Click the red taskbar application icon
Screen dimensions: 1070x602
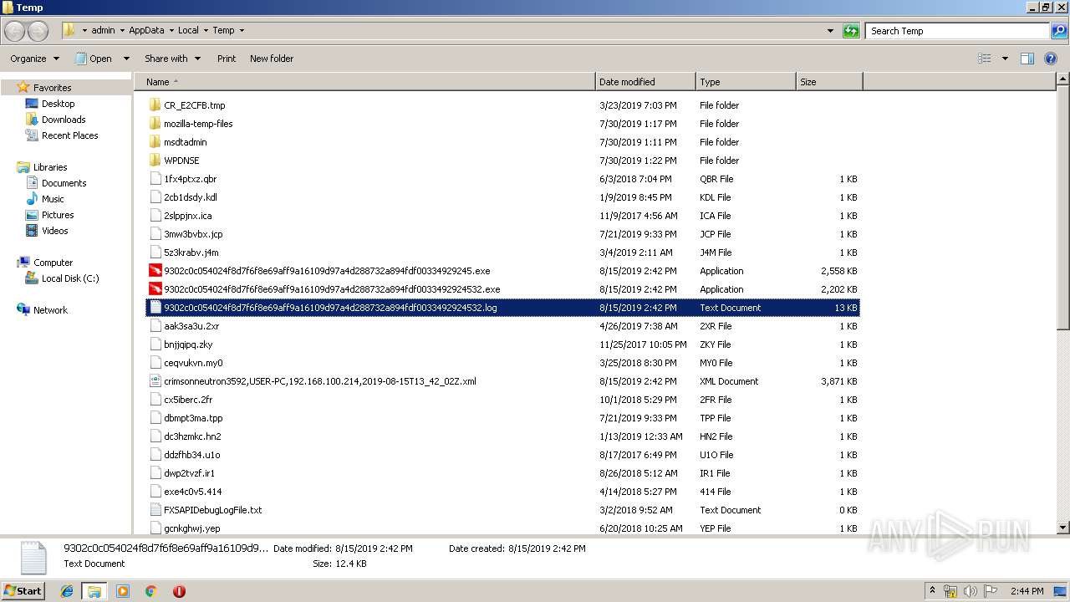tap(179, 591)
